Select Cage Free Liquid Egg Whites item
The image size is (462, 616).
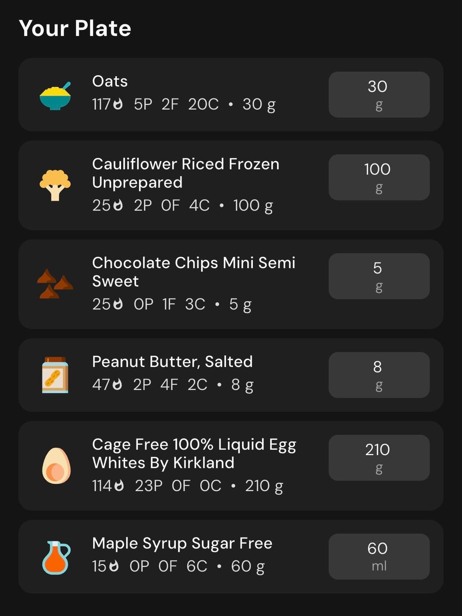[x=194, y=453]
